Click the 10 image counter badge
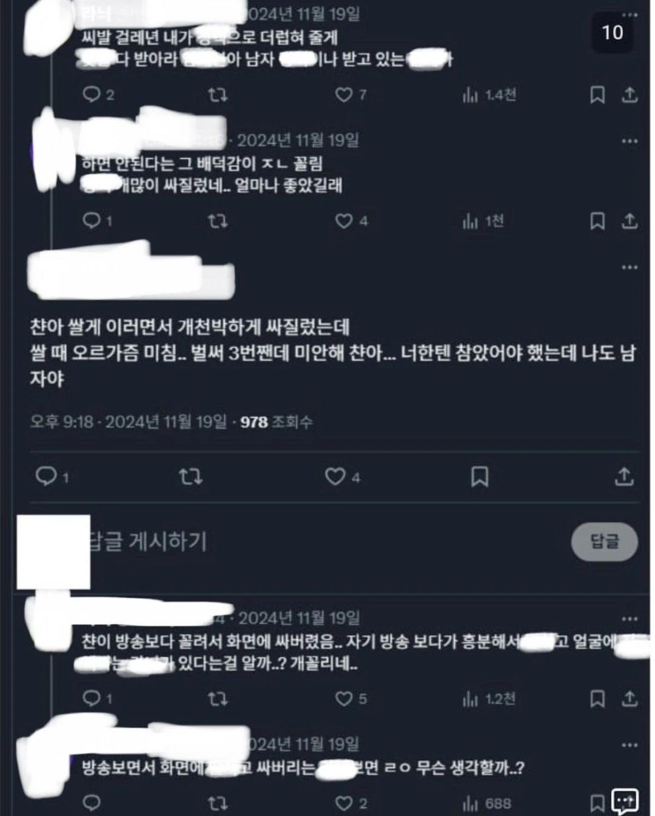Image resolution: width=655 pixels, height=816 pixels. pyautogui.click(x=613, y=32)
